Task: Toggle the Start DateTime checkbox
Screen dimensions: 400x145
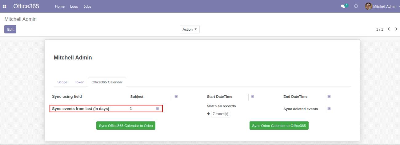Action: tap(253, 97)
